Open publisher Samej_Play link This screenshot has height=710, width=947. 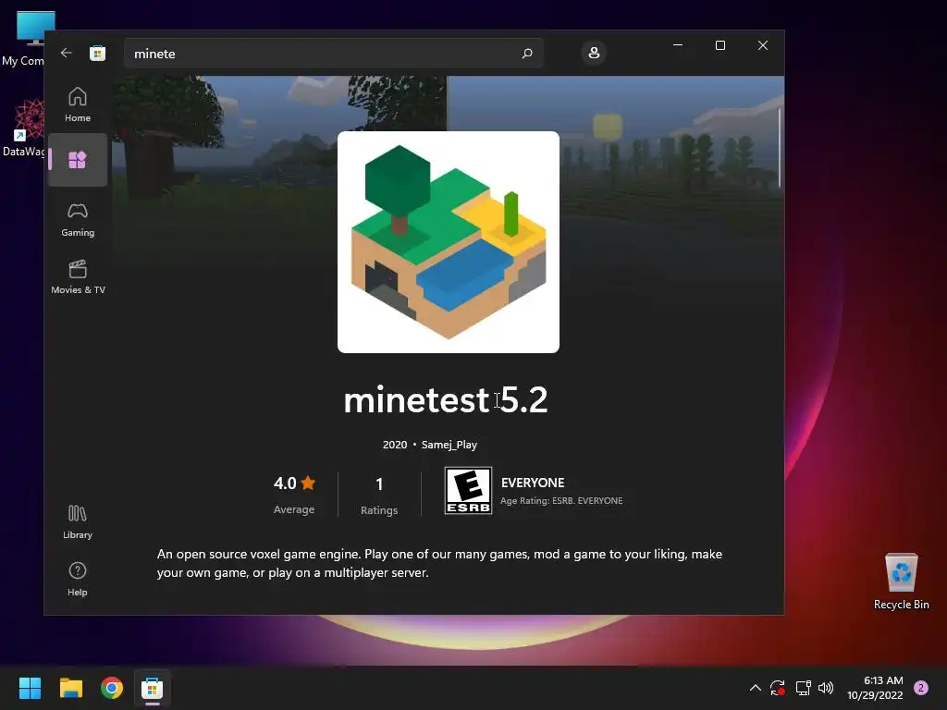tap(449, 445)
